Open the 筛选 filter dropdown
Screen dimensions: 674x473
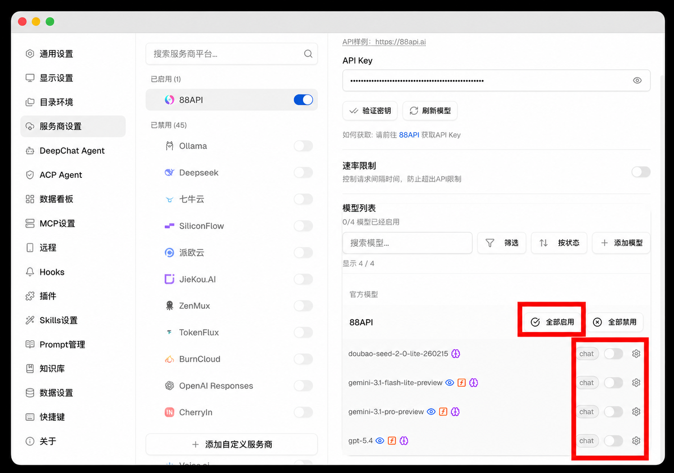click(501, 243)
